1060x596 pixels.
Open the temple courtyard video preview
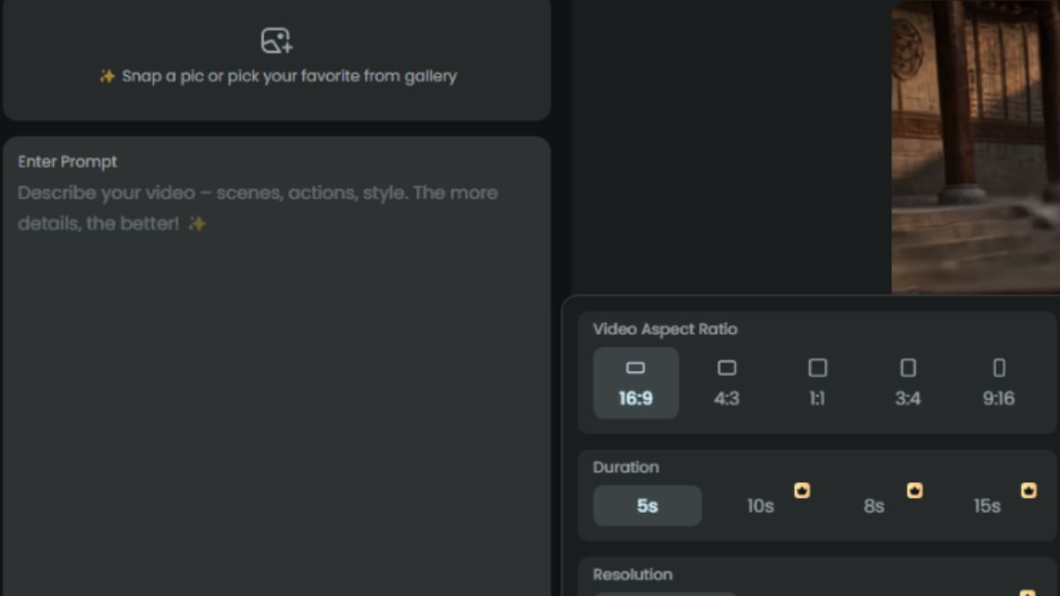[x=976, y=146]
